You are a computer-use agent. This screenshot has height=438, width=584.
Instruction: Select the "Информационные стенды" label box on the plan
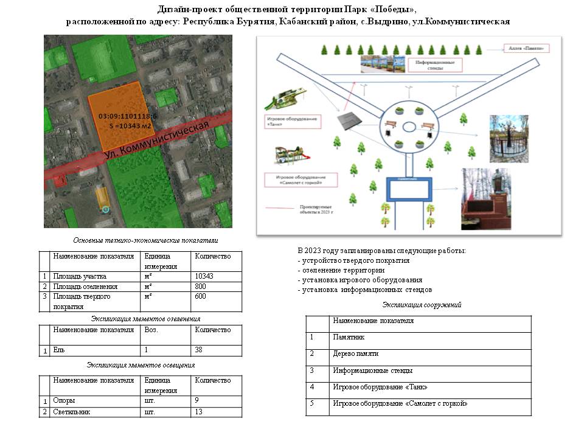click(435, 65)
